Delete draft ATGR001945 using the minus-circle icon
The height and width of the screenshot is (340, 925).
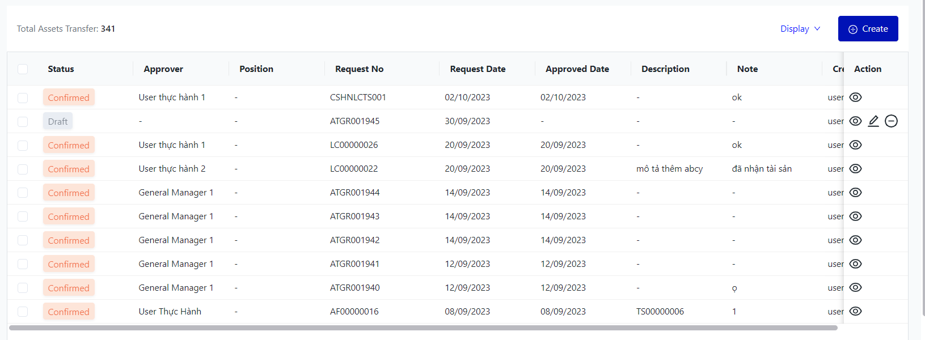[x=891, y=121]
